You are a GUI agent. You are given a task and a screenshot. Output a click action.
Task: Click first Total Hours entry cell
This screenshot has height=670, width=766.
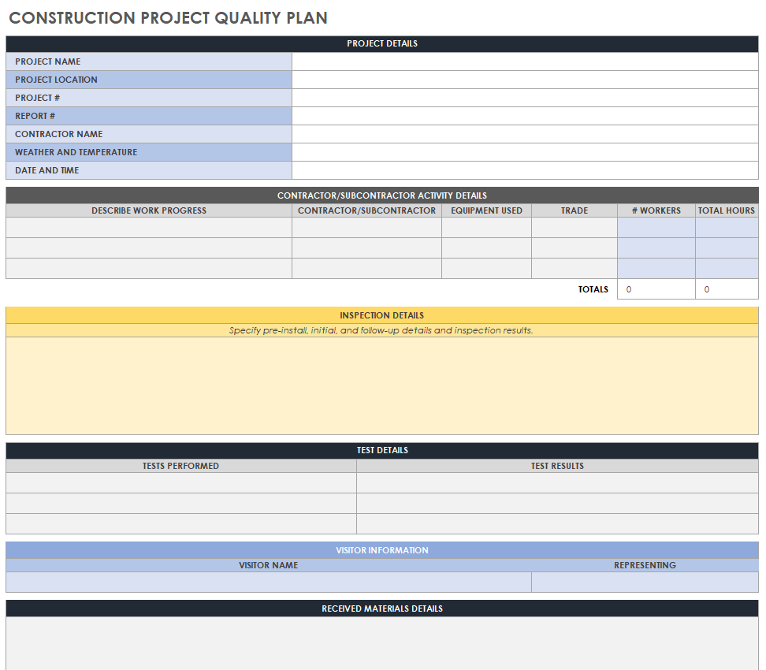point(727,228)
